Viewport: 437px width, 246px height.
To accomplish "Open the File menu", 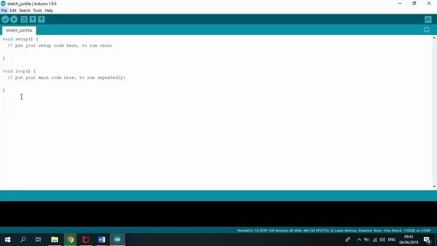I will tap(4, 11).
